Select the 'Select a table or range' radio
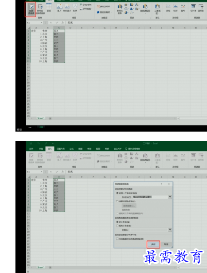The height and width of the screenshot is (273, 207). [x=117, y=193]
